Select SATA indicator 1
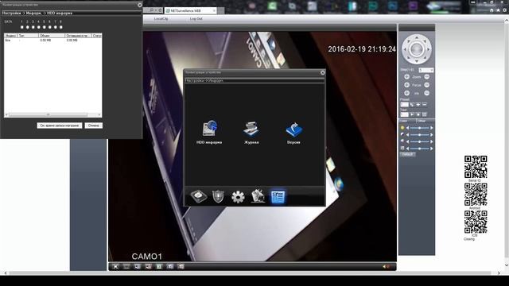The image size is (509, 286). tap(22, 27)
